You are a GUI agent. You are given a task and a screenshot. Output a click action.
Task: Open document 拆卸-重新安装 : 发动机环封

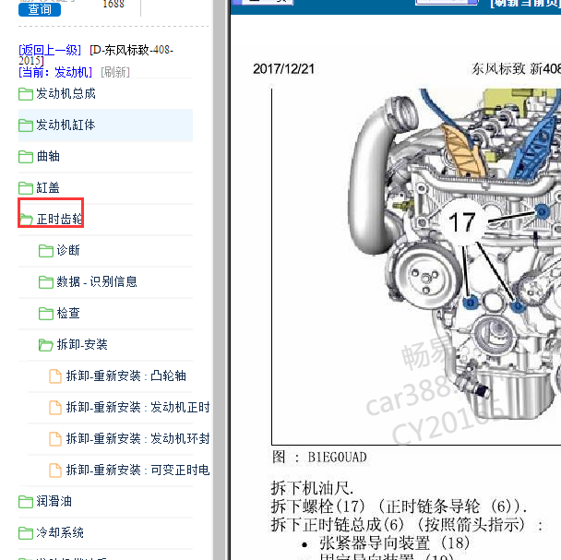pyautogui.click(x=137, y=439)
